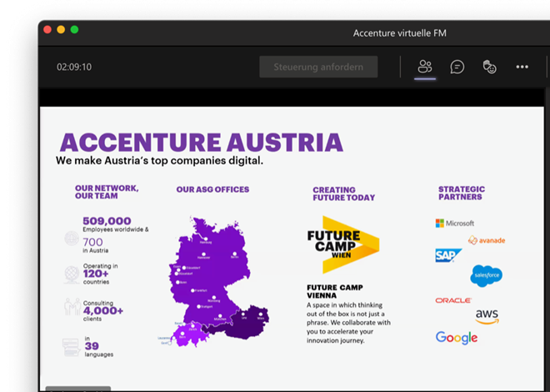
Task: Click the Future Camp Wien logo
Action: (343, 244)
